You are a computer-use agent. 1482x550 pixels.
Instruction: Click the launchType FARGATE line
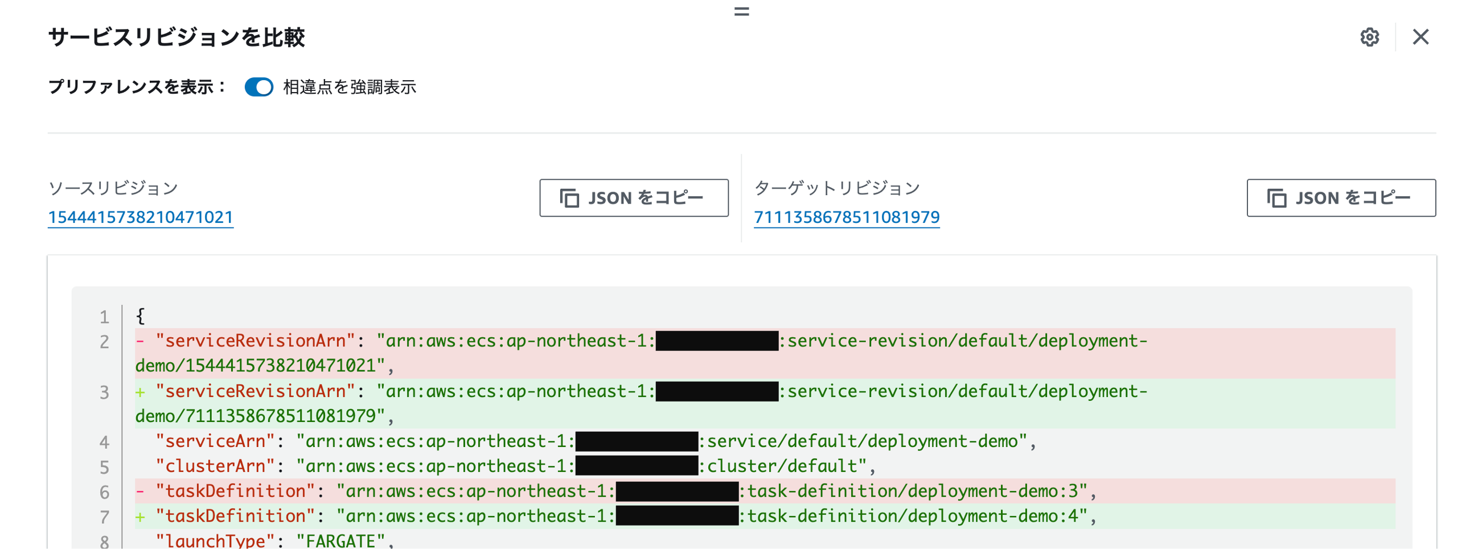(765, 540)
